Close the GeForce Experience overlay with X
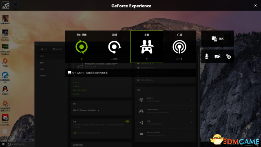The width and height of the screenshot is (261, 147). coord(256,5)
